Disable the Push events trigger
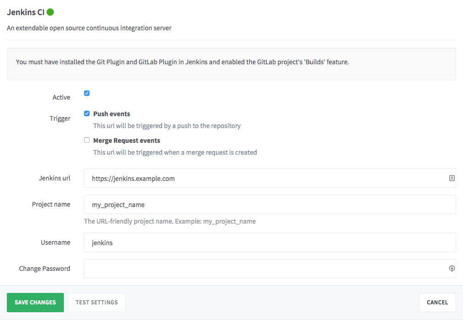Viewport: 463px width, 320px height. (87, 113)
